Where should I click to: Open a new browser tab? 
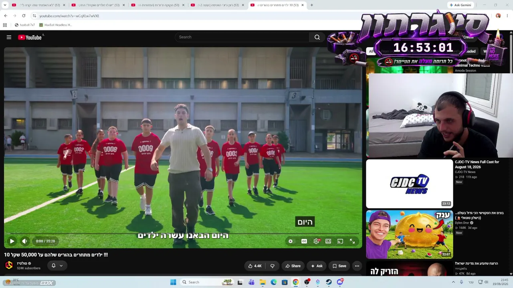point(311,5)
